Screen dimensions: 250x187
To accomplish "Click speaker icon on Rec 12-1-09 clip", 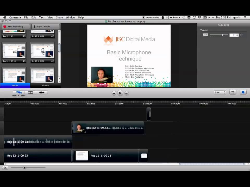I will tap(24, 36).
